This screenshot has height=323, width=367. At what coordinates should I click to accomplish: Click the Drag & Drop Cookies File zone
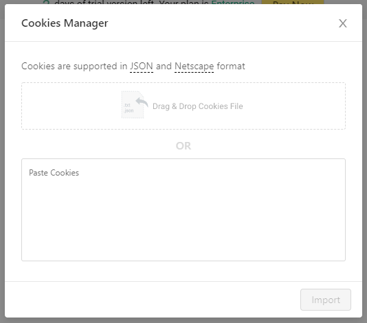[x=183, y=106]
